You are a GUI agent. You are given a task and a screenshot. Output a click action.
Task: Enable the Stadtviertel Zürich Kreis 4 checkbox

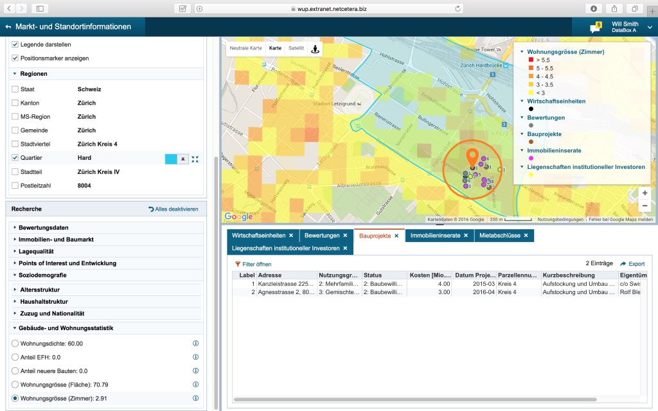click(x=15, y=144)
